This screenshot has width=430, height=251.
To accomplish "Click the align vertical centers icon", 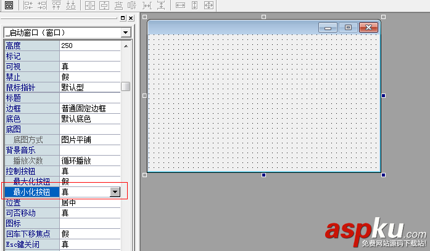I will click(132, 5).
